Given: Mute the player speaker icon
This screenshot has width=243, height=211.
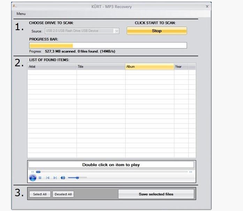Looking at the screenshot, I should [x=63, y=178].
